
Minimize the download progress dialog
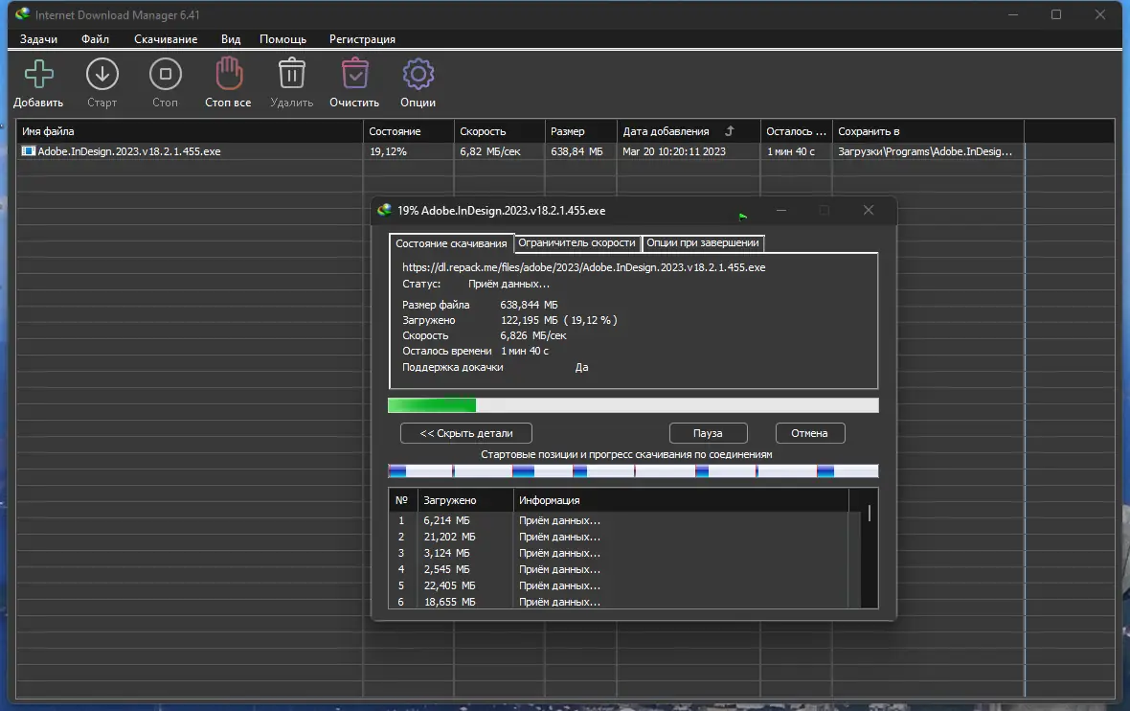[x=781, y=210]
